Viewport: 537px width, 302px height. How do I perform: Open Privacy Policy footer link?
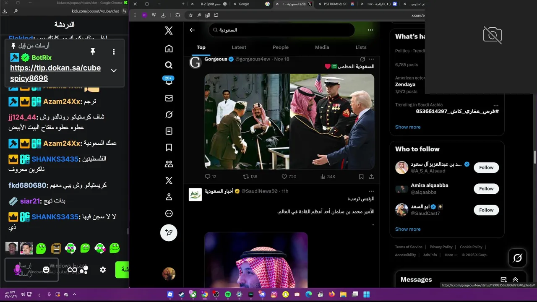(x=441, y=247)
